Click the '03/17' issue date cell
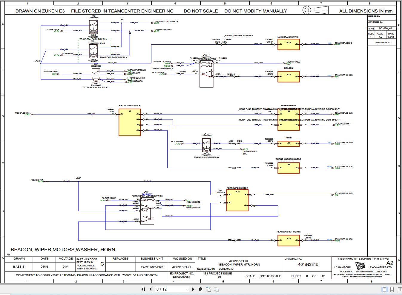The width and height of the screenshot is (402, 295). pos(391,38)
